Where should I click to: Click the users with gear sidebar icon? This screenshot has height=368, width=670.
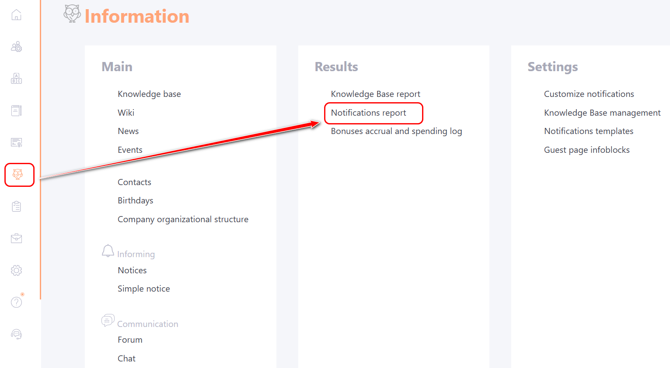[17, 47]
